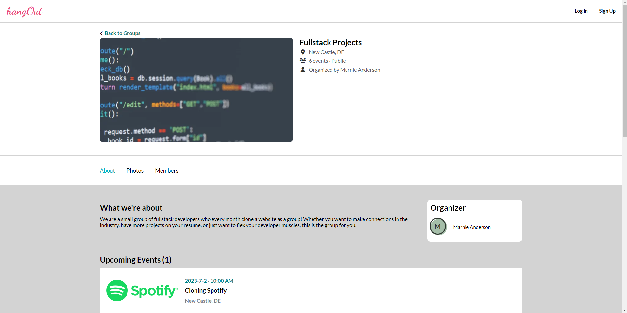Click the event date 2023-7-2
This screenshot has width=627, height=313.
(196, 281)
